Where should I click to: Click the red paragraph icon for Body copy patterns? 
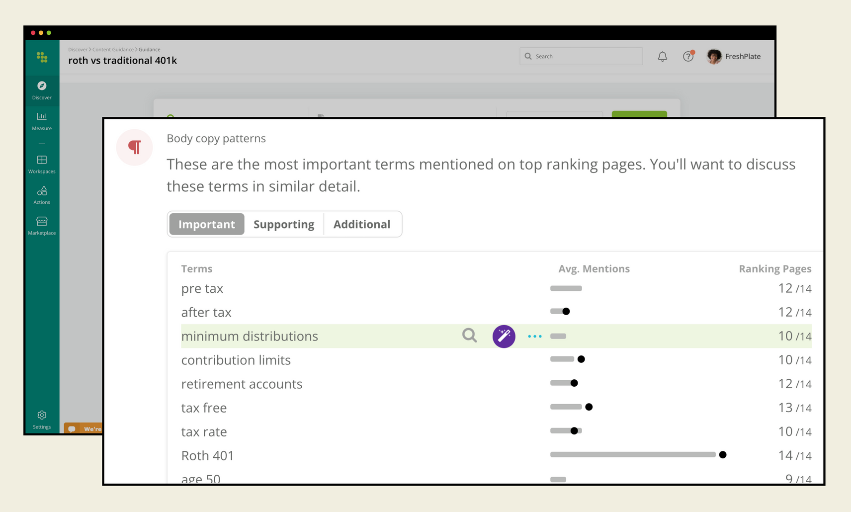(x=134, y=147)
